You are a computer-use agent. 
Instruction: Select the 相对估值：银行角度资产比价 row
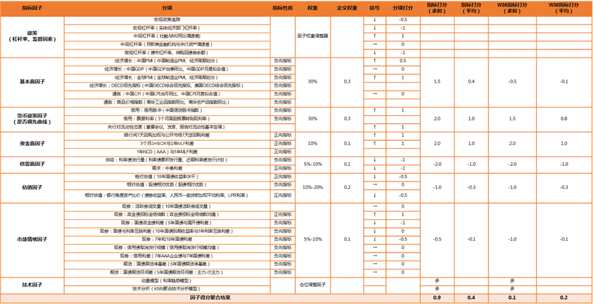[x=167, y=196]
